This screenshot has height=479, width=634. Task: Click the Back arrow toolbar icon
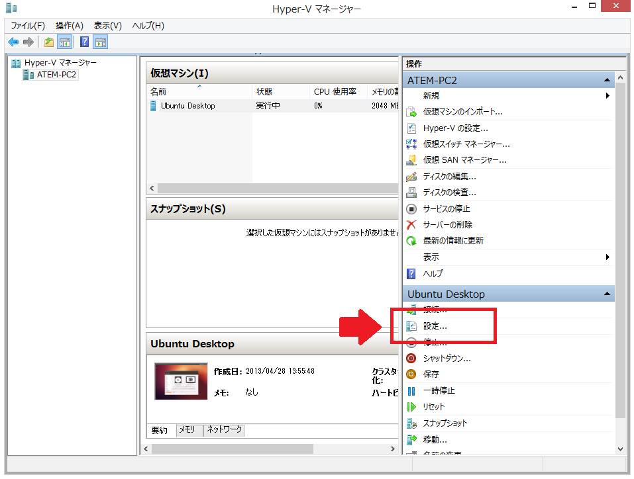coord(13,42)
